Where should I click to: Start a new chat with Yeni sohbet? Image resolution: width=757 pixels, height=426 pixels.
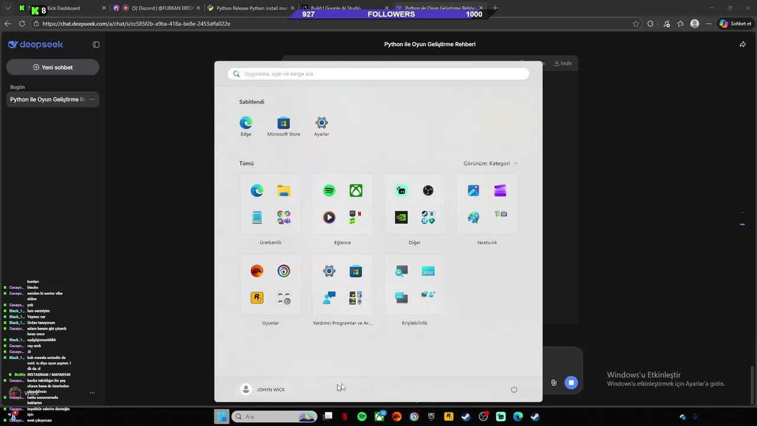click(x=53, y=67)
